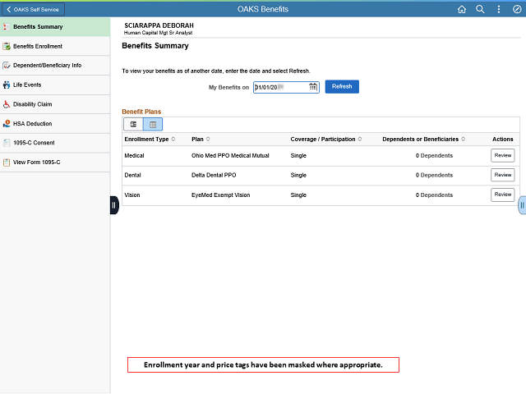Click the Disability Claim wheelchair icon
Viewport: 526px width, 394px height.
pyautogui.click(x=7, y=104)
